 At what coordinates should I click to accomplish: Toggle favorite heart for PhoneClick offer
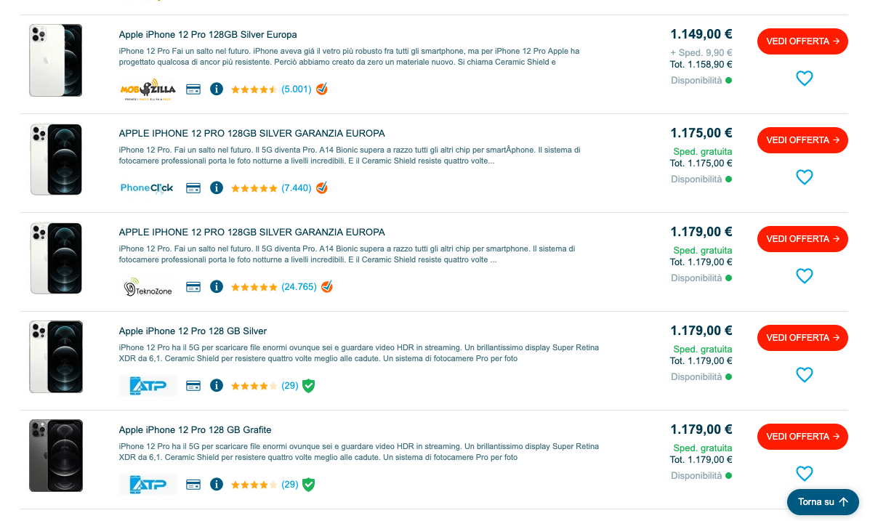coord(804,177)
